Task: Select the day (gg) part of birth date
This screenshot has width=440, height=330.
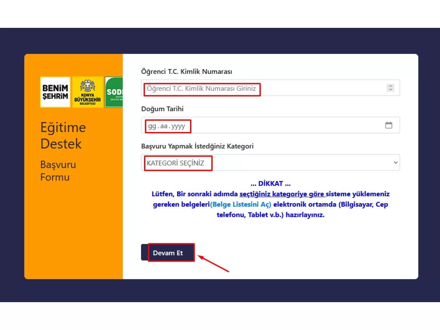Action: pos(152,126)
